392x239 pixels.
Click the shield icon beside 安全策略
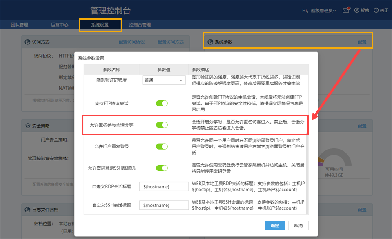pos(28,126)
